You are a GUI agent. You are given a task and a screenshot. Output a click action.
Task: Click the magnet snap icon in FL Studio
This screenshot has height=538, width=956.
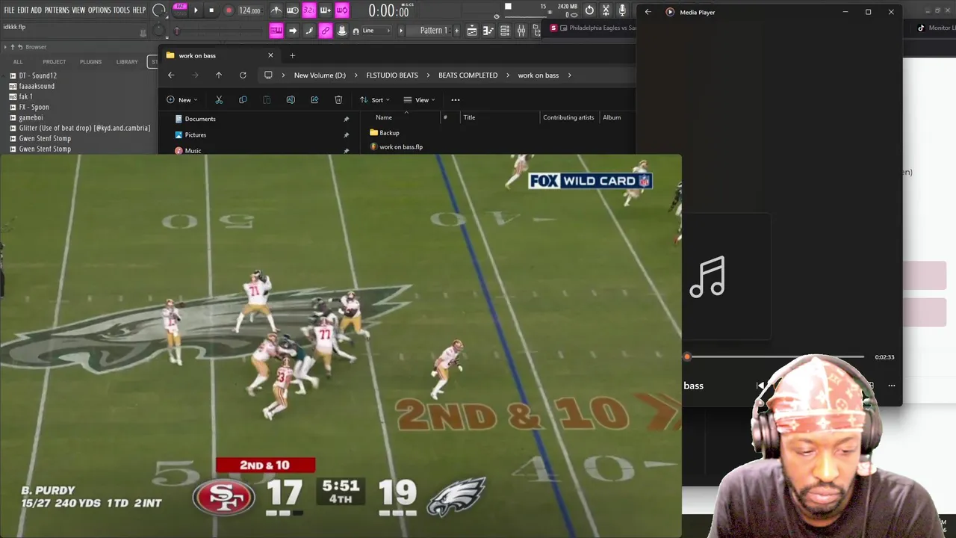(x=356, y=31)
